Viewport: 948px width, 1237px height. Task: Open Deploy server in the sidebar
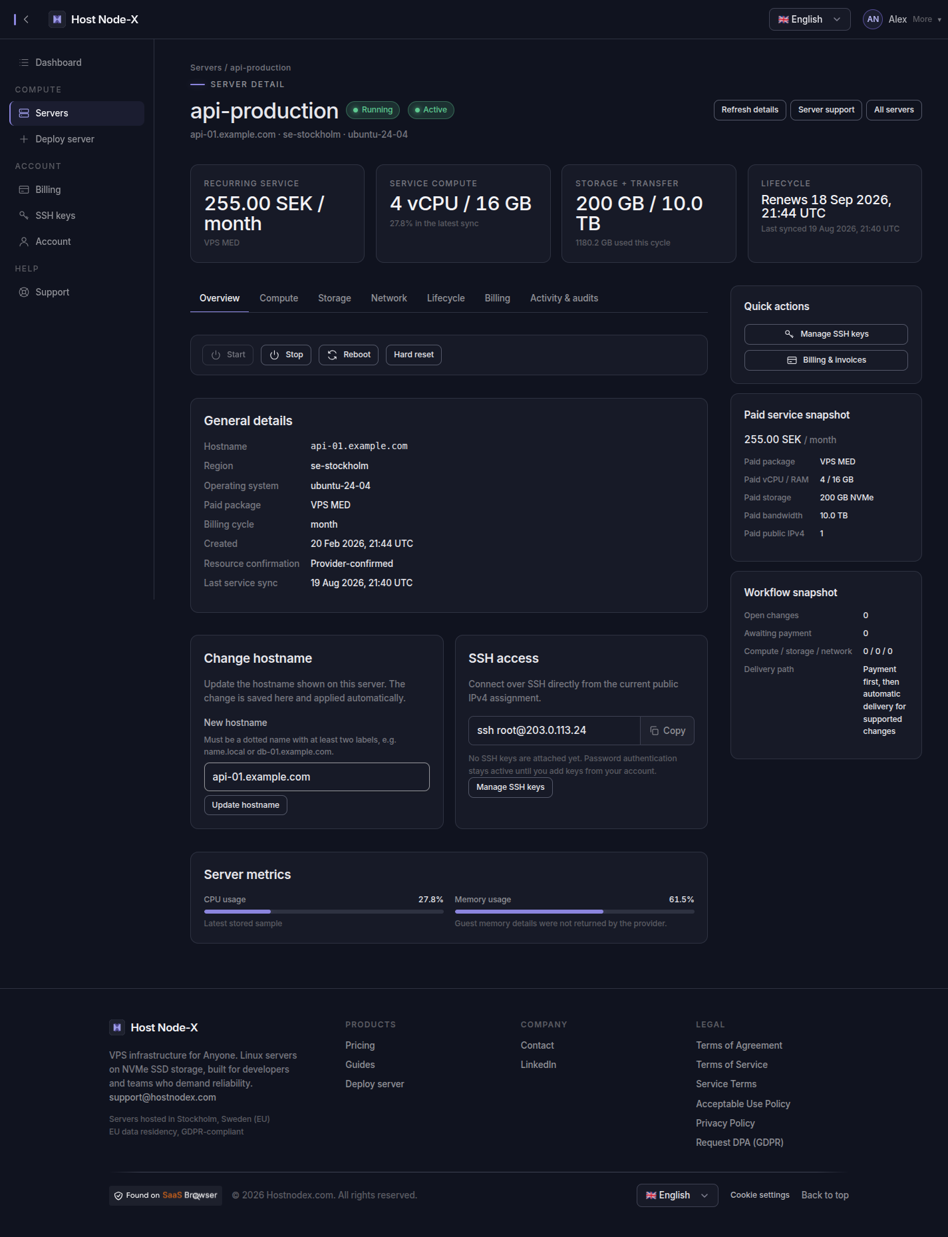point(77,139)
